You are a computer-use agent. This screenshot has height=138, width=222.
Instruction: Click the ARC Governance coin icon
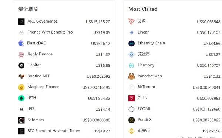pyautogui.click(x=21, y=22)
